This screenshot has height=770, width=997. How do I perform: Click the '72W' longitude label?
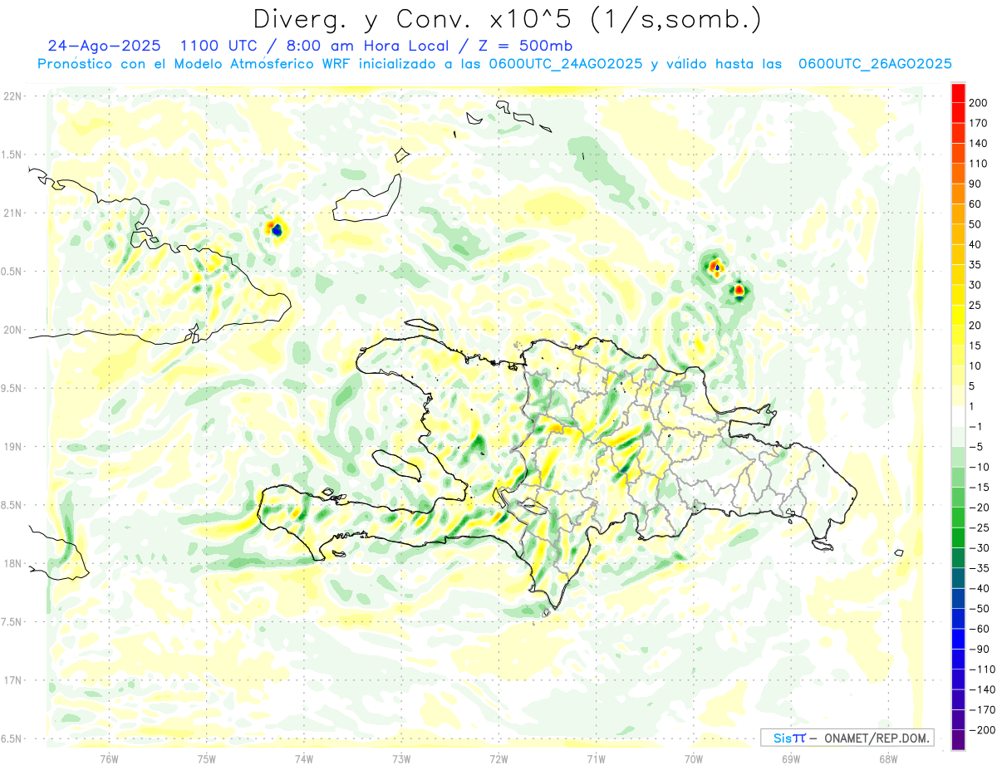pyautogui.click(x=499, y=758)
